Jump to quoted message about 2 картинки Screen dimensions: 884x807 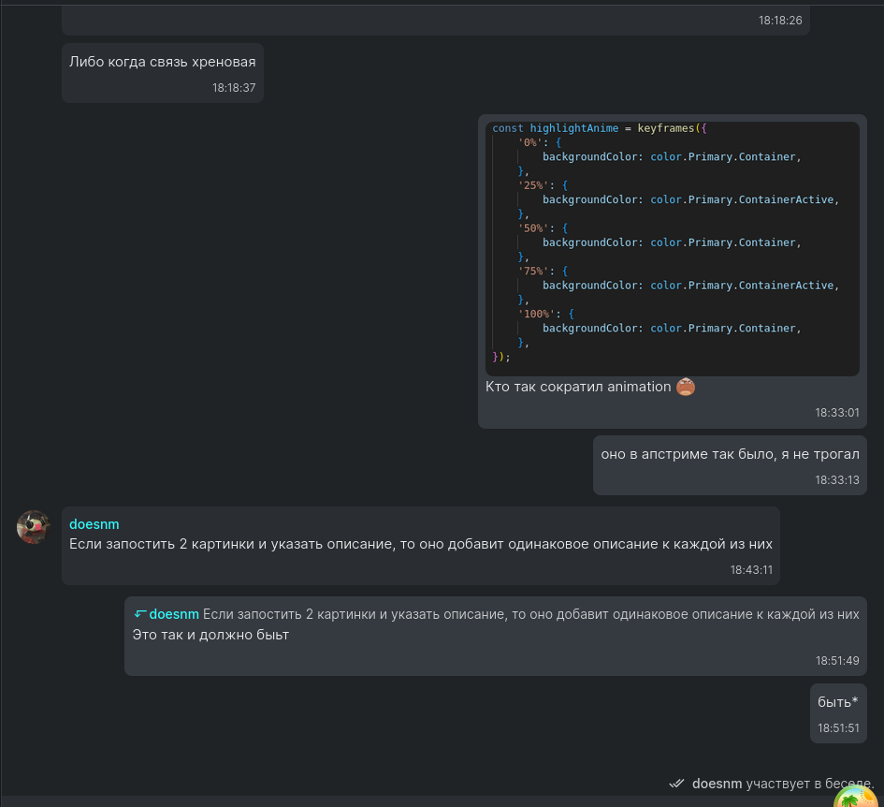(530, 614)
